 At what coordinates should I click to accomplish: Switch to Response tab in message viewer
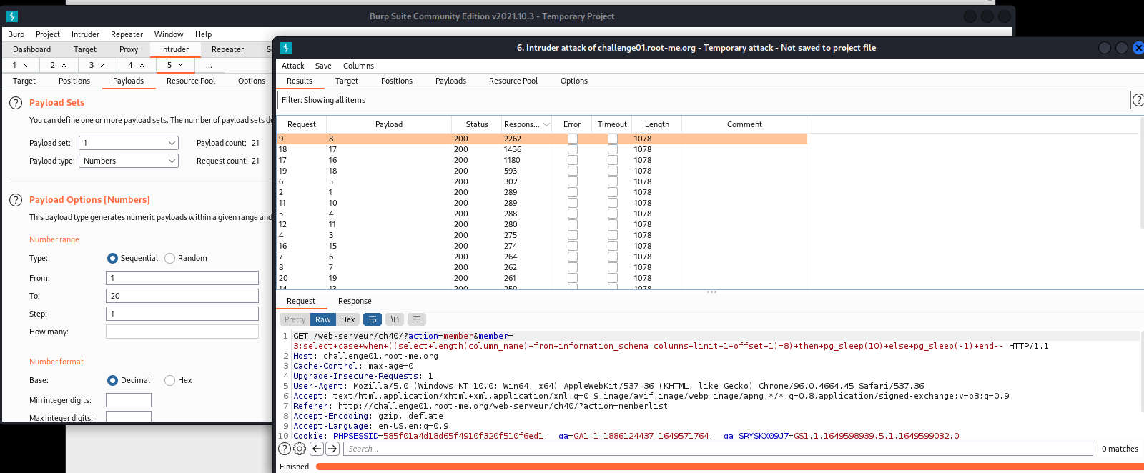tap(355, 301)
